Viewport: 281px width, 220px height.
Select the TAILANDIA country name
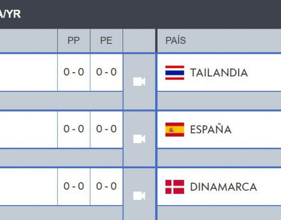219,73
